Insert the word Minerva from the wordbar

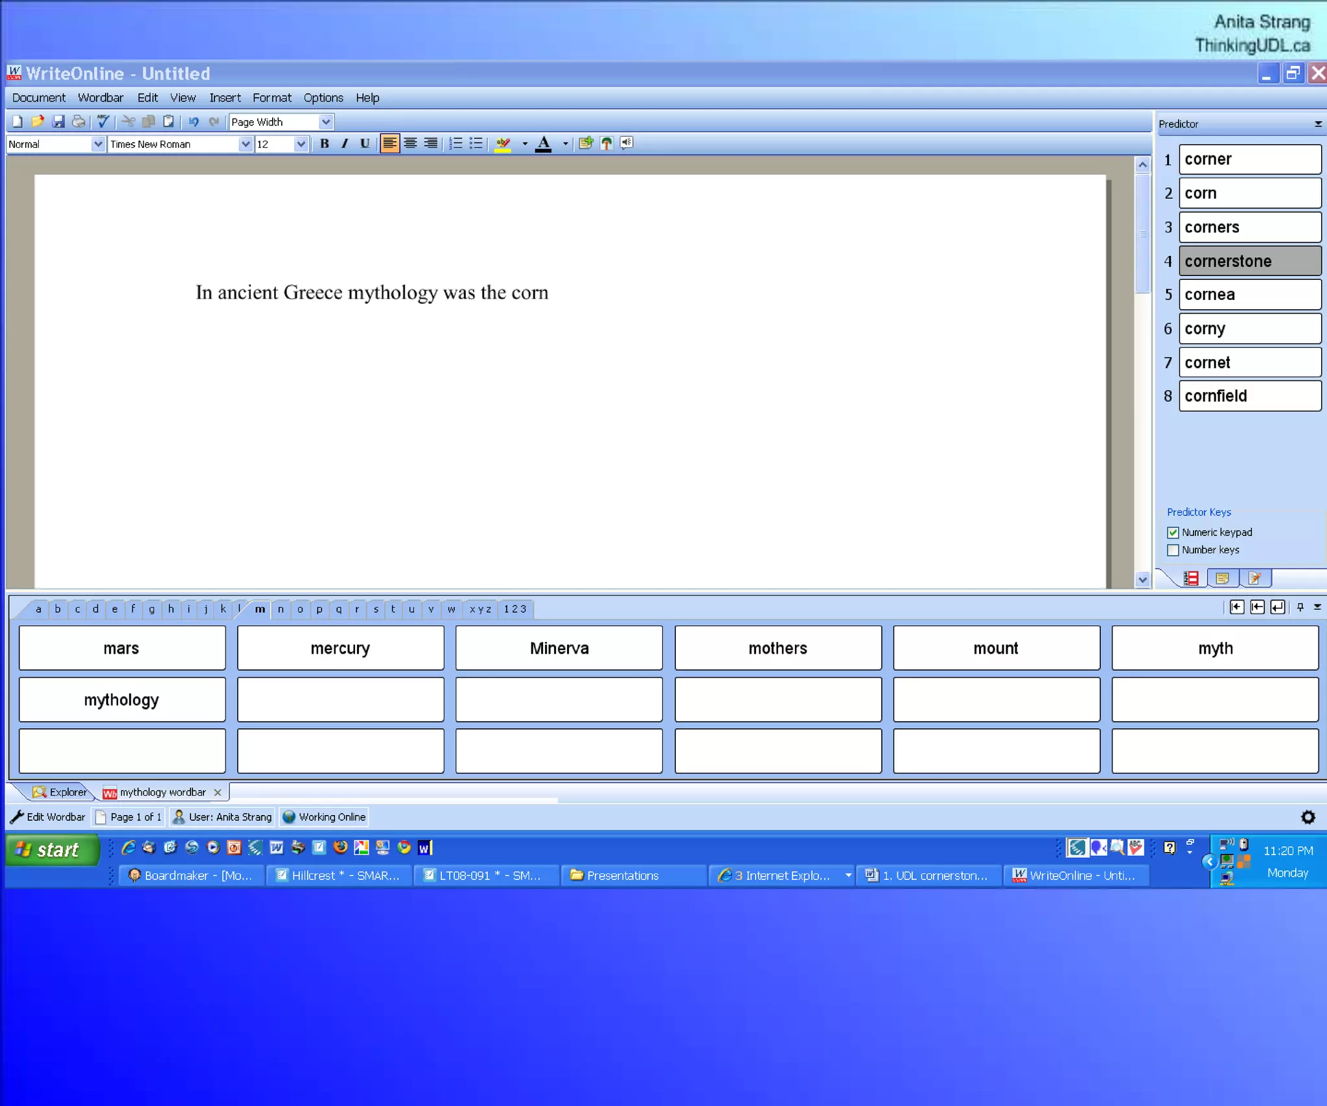[559, 648]
